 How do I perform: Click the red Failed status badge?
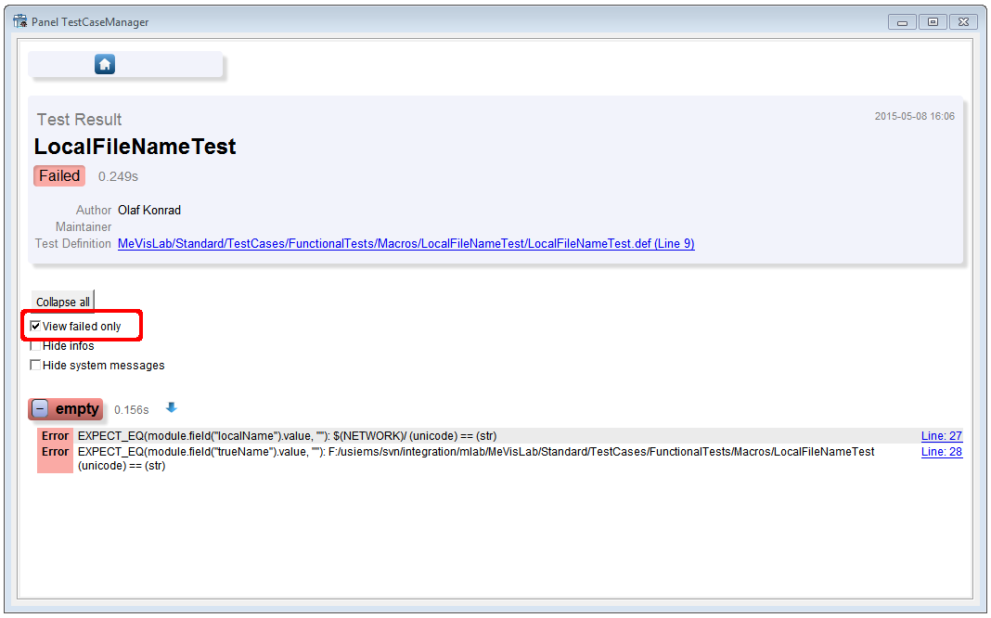[x=59, y=176]
